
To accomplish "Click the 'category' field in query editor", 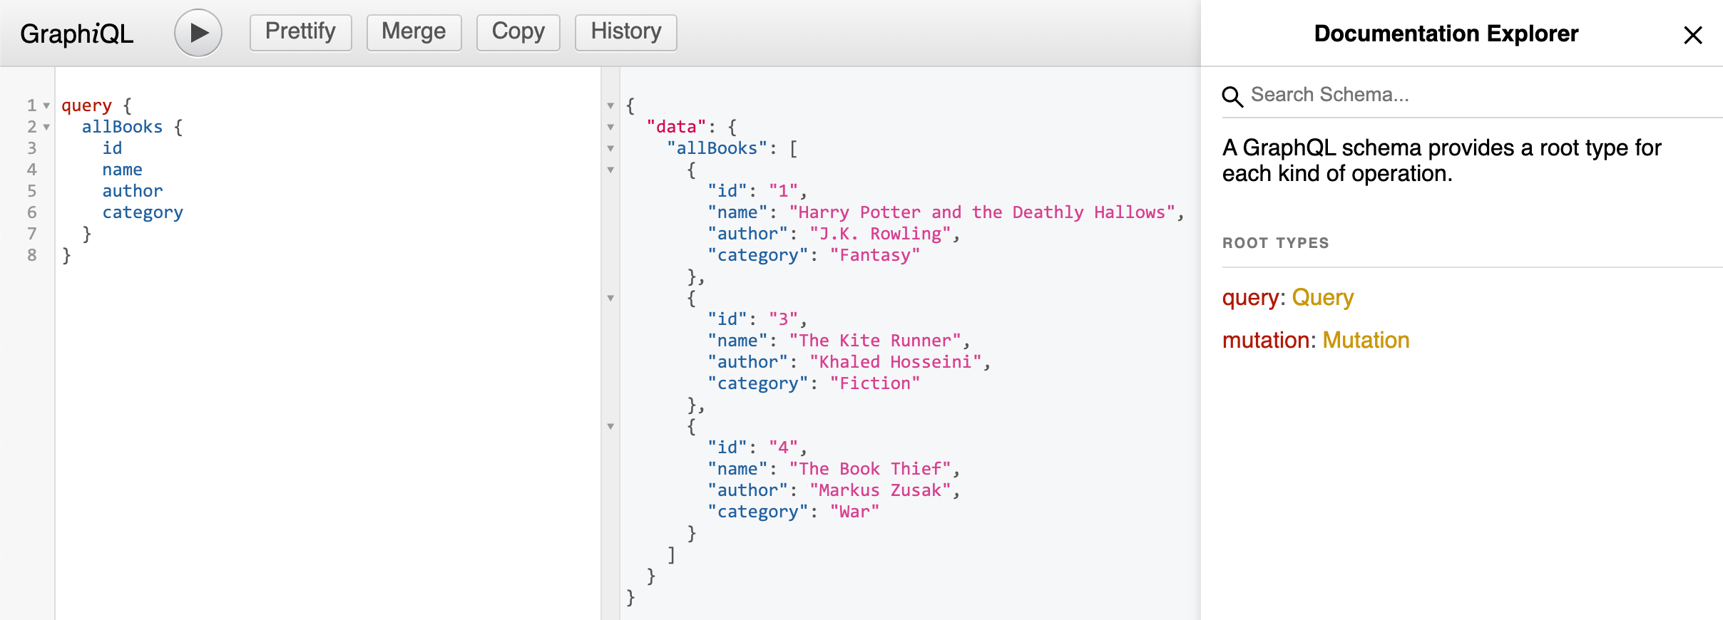I will coord(143,212).
